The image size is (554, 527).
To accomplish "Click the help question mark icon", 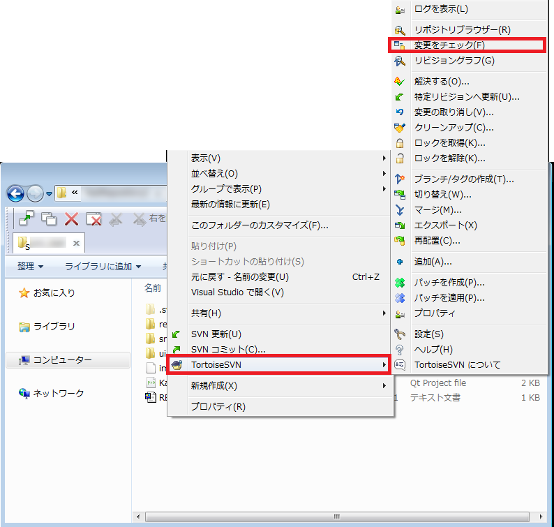I will tap(400, 350).
